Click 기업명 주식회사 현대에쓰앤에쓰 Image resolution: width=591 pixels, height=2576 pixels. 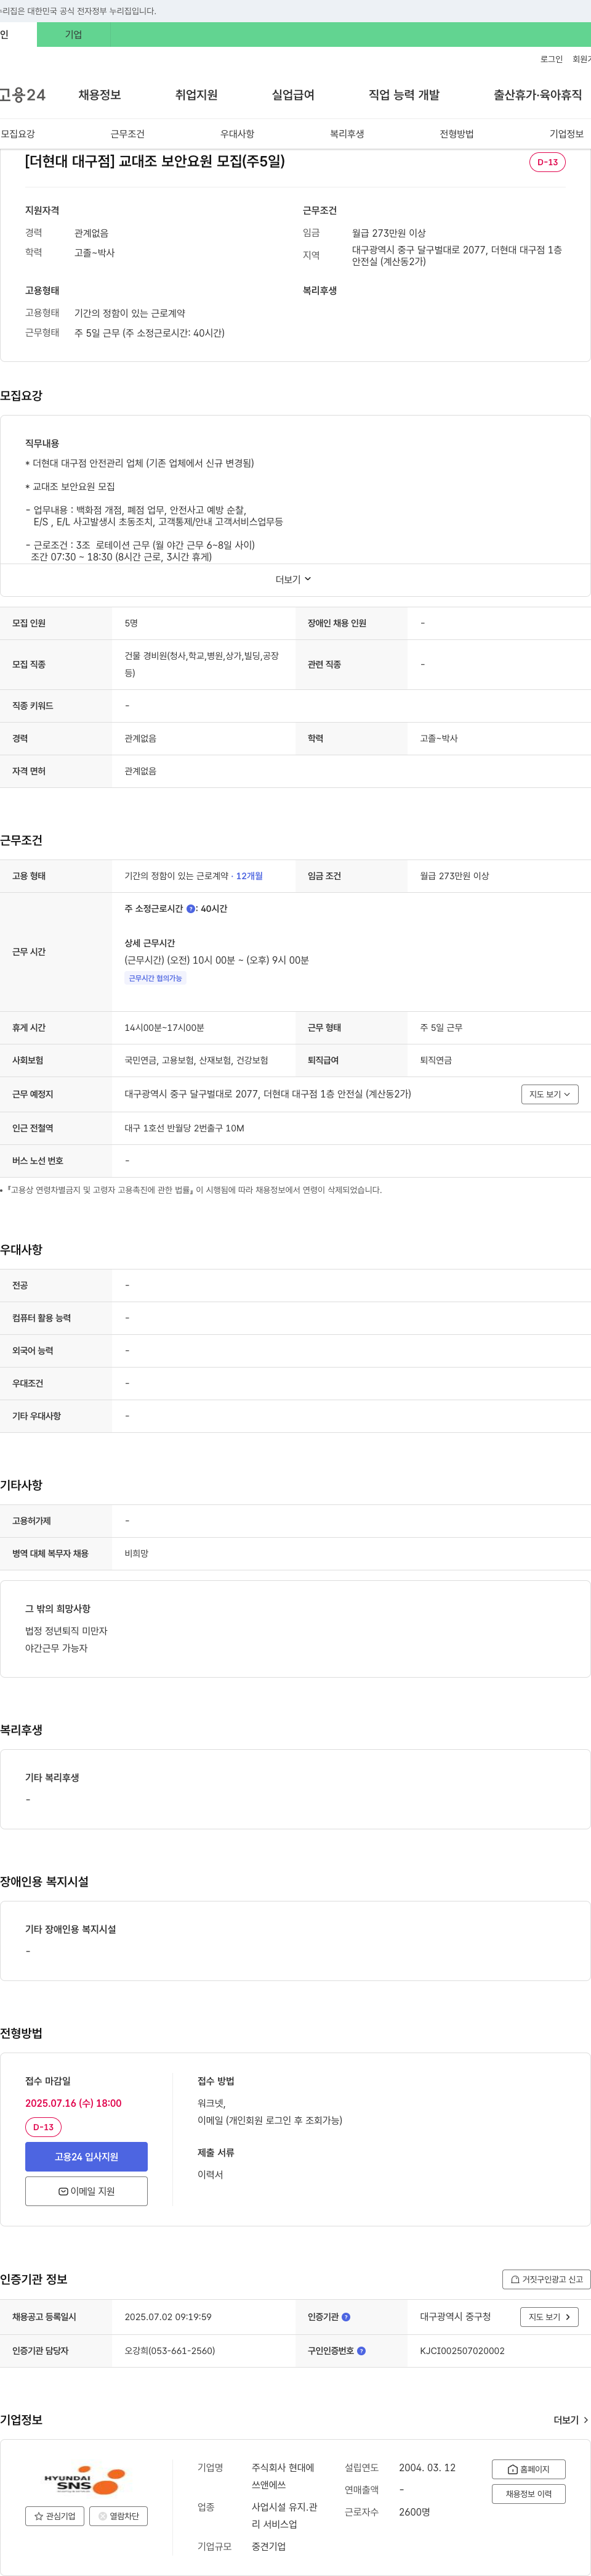point(284,2476)
